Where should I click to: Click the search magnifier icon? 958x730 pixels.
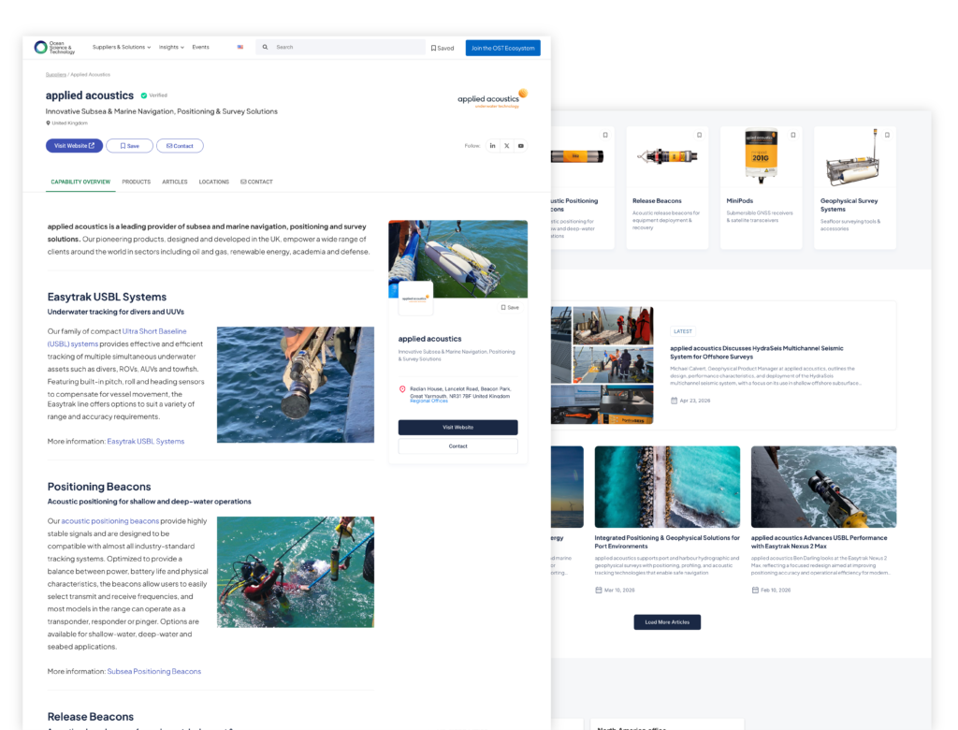[x=265, y=47]
